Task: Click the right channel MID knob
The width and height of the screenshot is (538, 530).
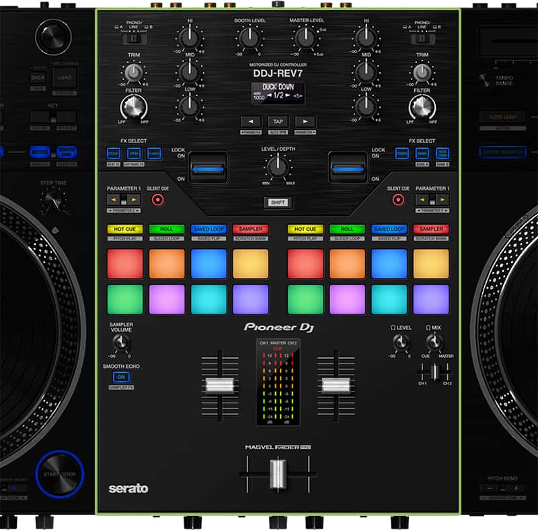Action: click(x=366, y=72)
